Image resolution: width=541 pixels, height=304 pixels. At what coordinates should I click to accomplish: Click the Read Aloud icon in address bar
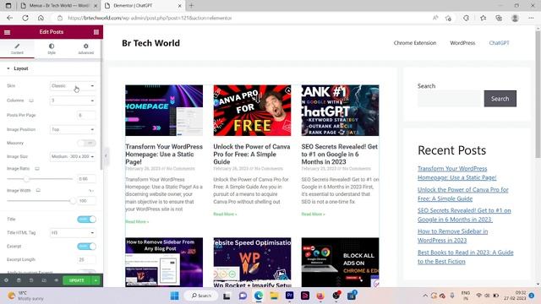tap(435, 18)
